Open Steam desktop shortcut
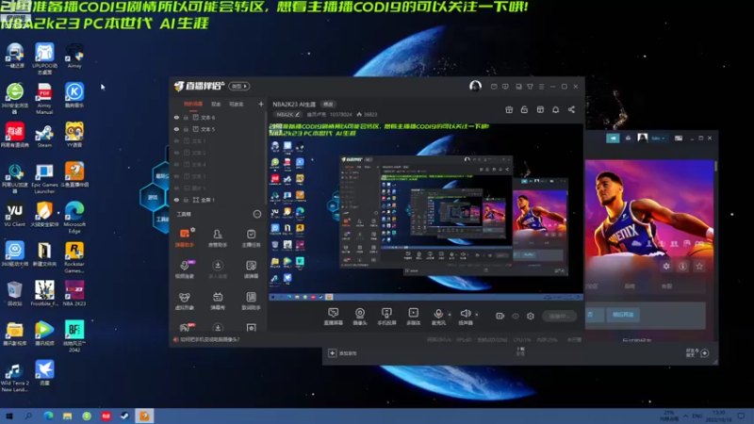 point(44,135)
